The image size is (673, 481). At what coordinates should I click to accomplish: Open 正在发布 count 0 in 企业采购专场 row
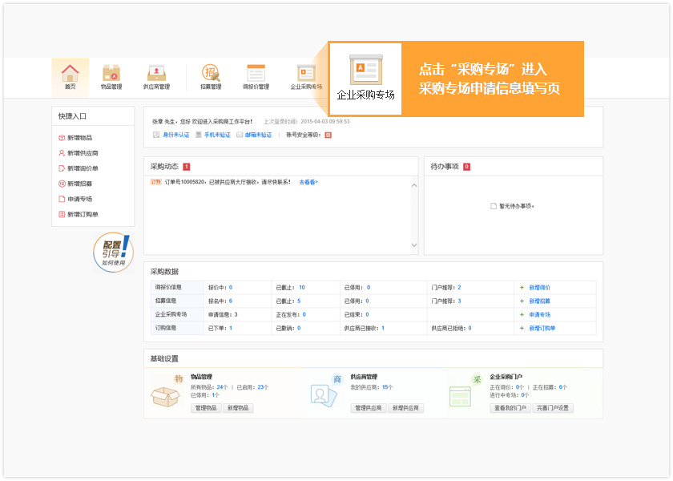tap(304, 315)
